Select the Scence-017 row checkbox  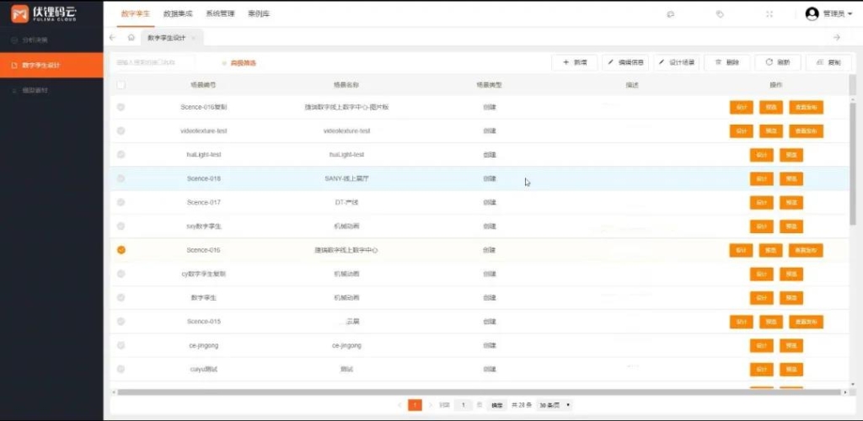click(121, 202)
